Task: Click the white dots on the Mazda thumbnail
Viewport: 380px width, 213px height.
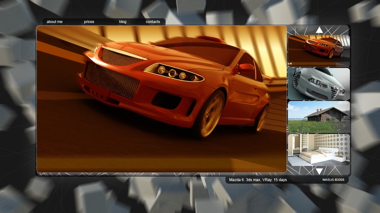Action: click(x=290, y=64)
